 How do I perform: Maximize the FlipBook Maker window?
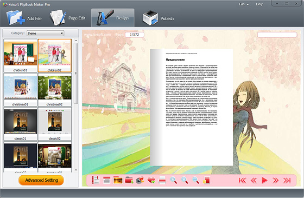[287, 4]
